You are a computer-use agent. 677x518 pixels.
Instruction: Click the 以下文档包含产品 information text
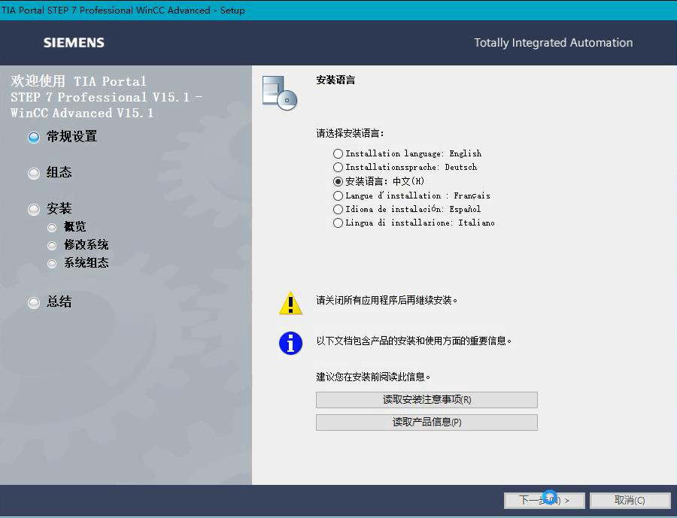414,341
